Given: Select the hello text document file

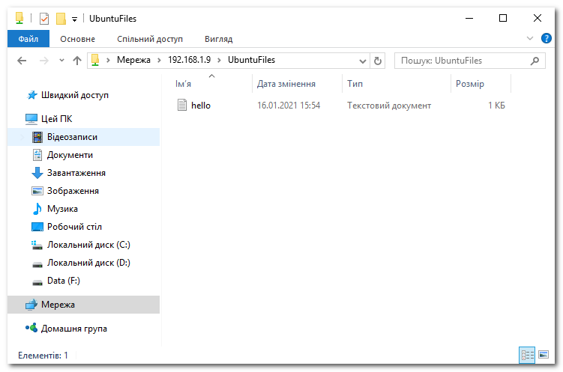Looking at the screenshot, I should click(200, 106).
